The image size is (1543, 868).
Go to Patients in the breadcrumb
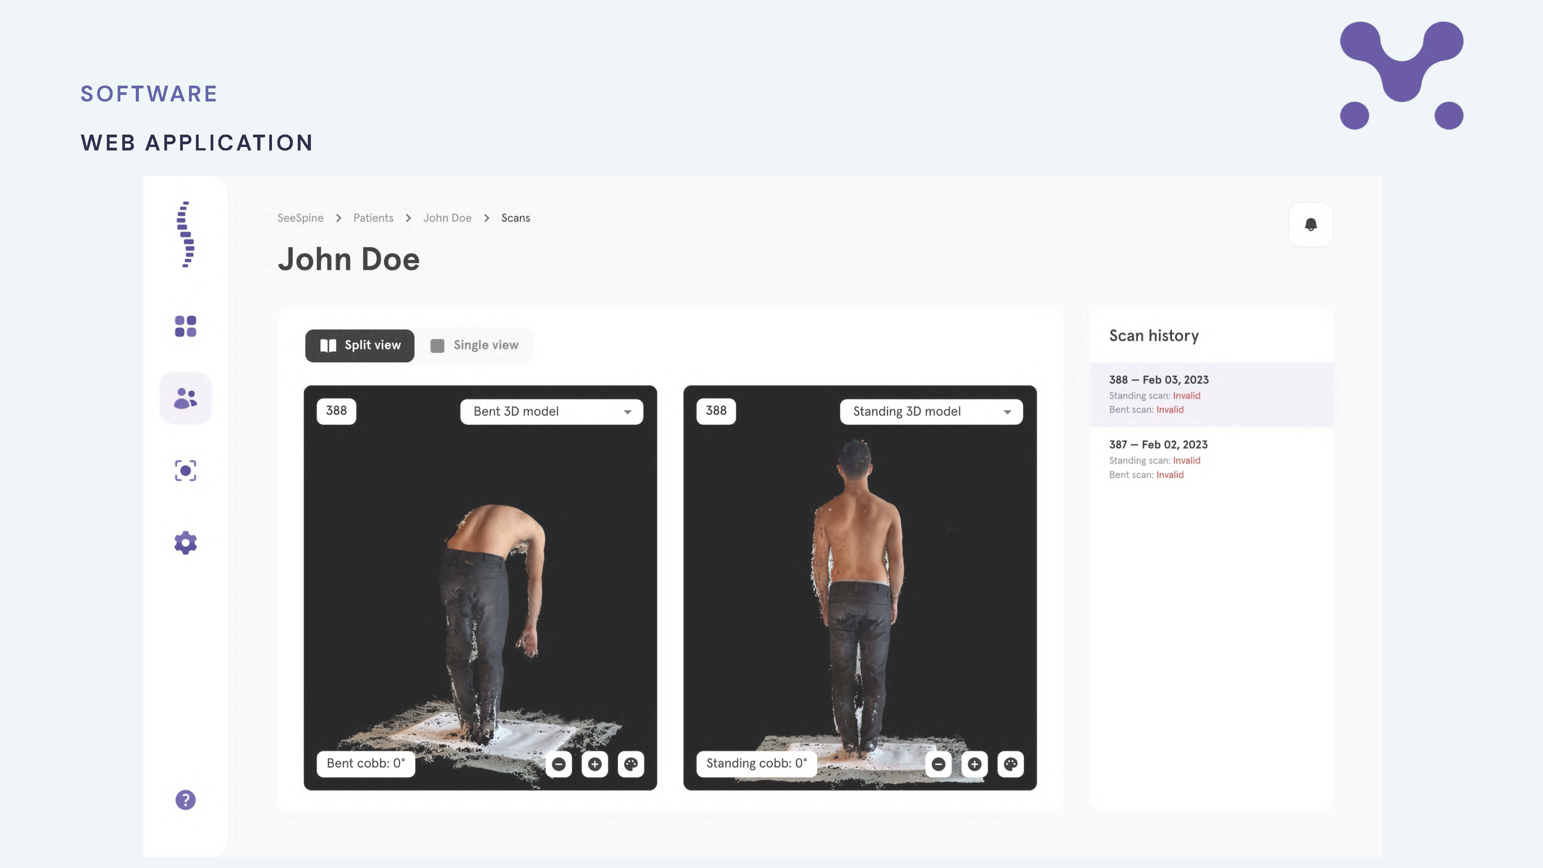tap(373, 218)
